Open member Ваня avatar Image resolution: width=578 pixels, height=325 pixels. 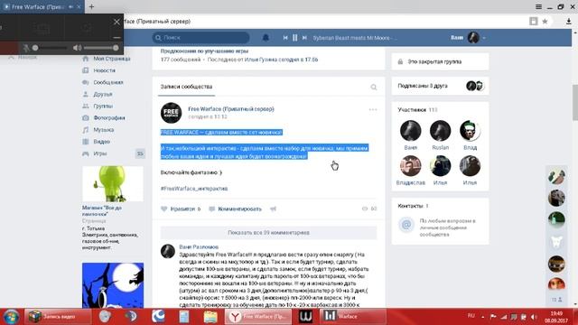[x=411, y=130]
